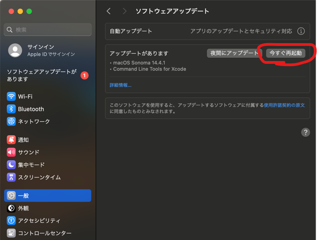Click サインイン Apple ID text

pyautogui.click(x=51, y=50)
